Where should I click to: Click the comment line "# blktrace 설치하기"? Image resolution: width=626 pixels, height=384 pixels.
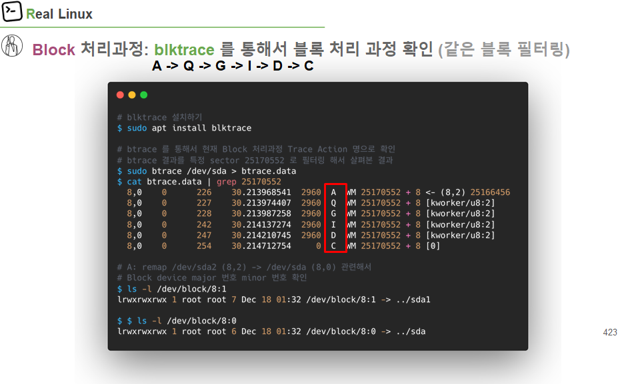coord(160,118)
